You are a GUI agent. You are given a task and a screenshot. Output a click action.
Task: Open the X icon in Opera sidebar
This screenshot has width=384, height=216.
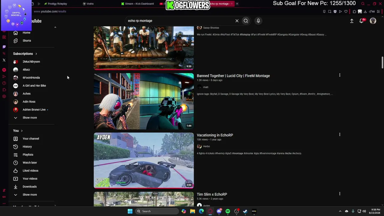[x=4, y=60]
